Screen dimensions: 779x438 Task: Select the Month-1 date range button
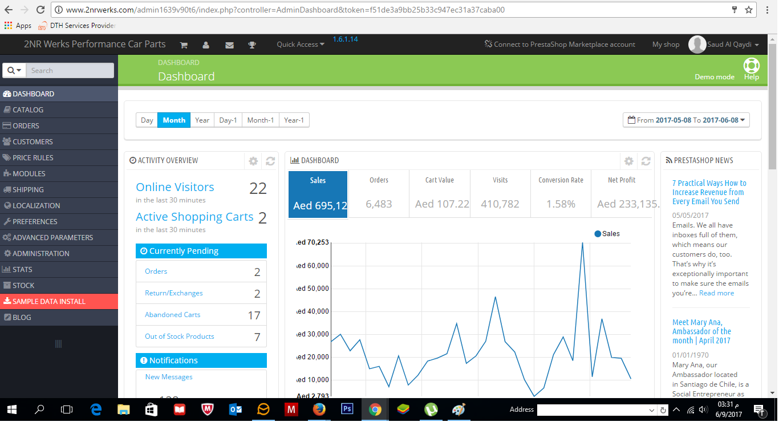pyautogui.click(x=261, y=120)
